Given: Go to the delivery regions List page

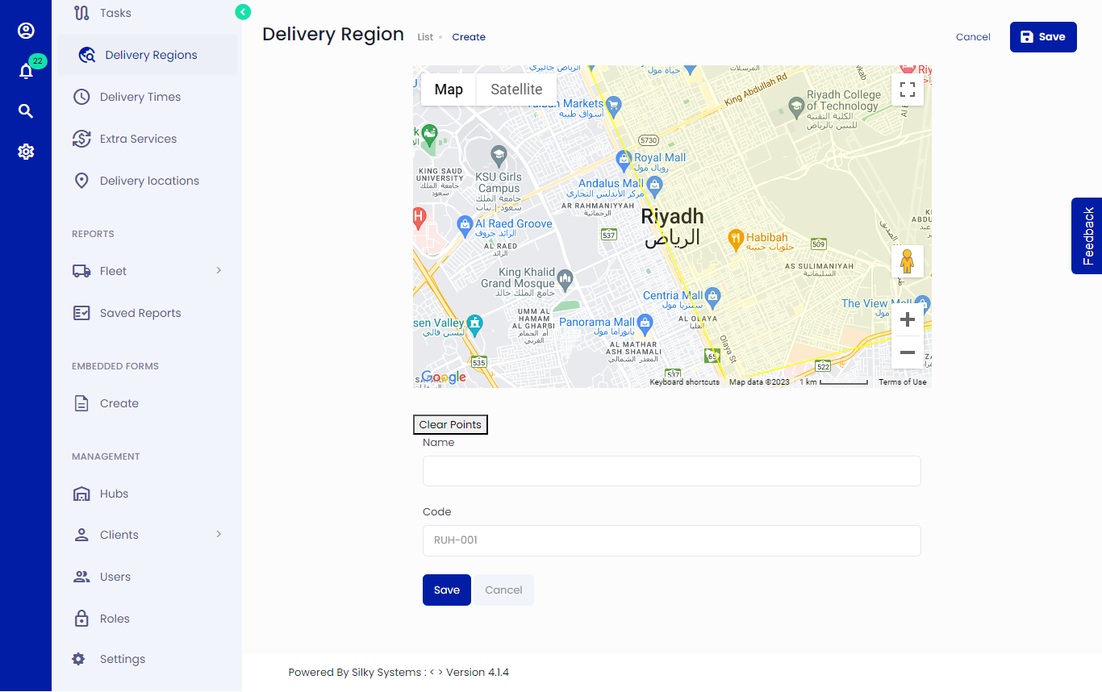Looking at the screenshot, I should click(426, 37).
